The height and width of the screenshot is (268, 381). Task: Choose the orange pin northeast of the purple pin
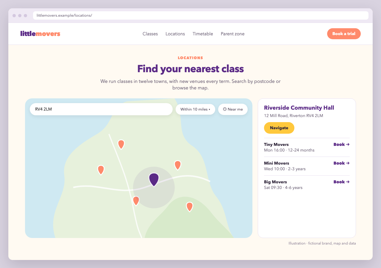(178, 165)
